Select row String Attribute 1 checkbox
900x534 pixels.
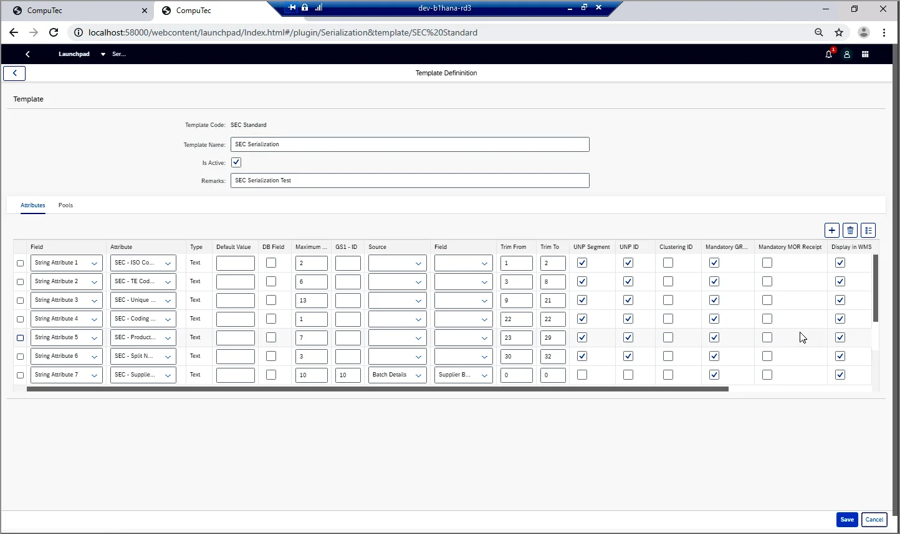20,263
